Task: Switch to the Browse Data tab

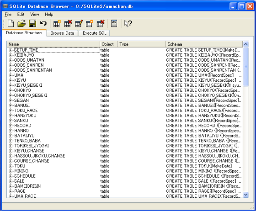Action: click(62, 33)
